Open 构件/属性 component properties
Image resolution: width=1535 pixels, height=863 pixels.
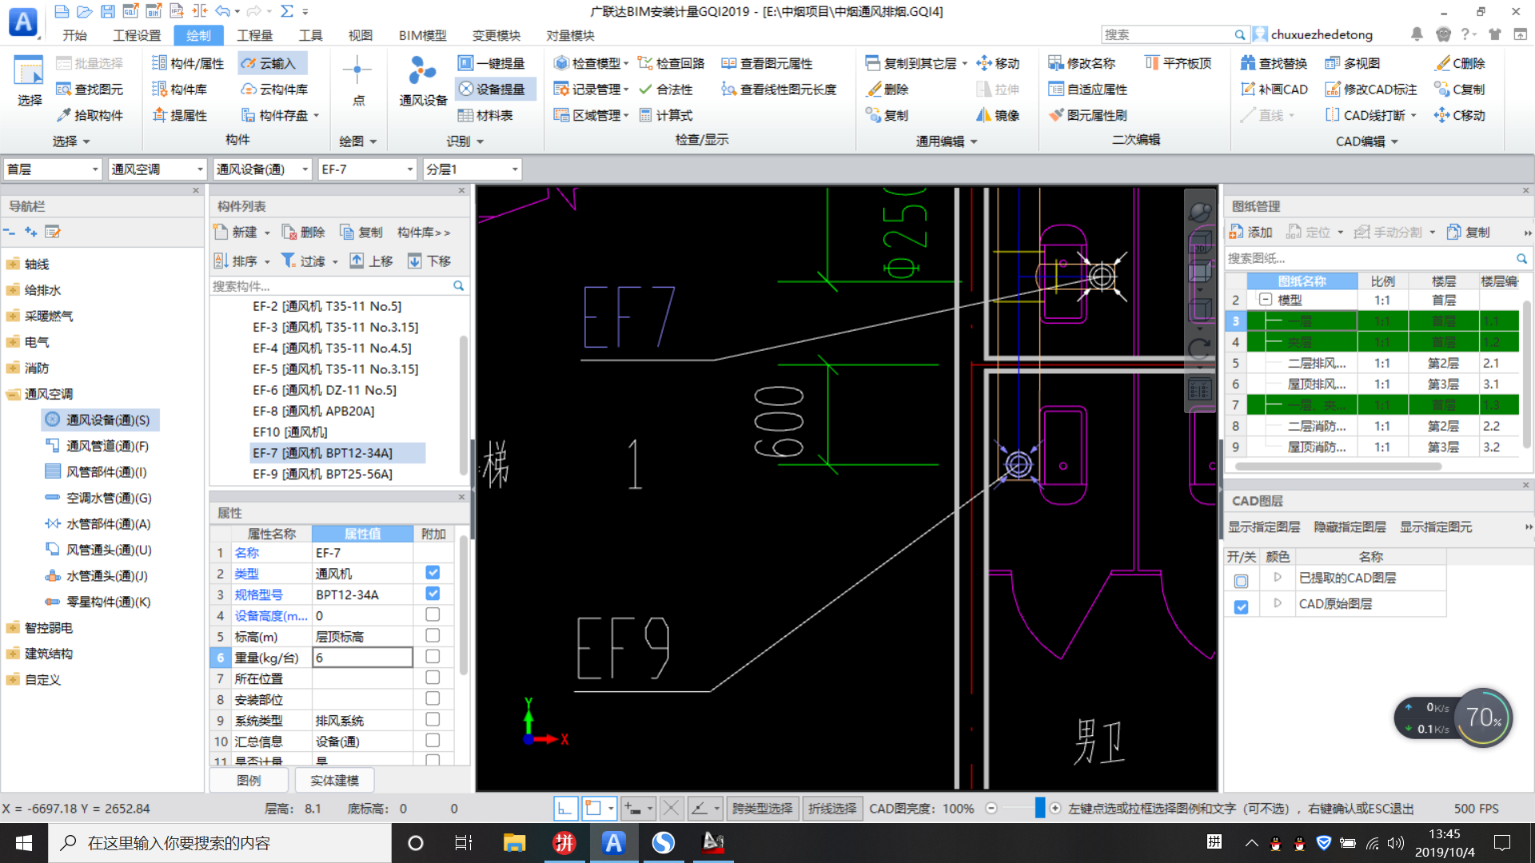coord(188,63)
